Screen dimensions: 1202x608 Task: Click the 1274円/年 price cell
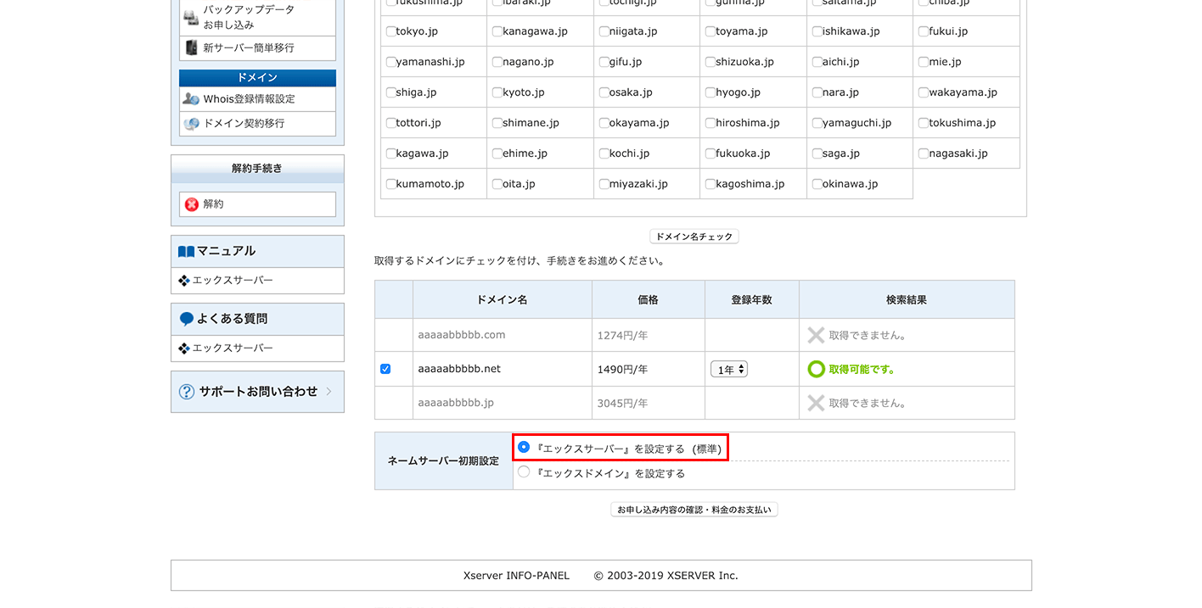click(649, 335)
